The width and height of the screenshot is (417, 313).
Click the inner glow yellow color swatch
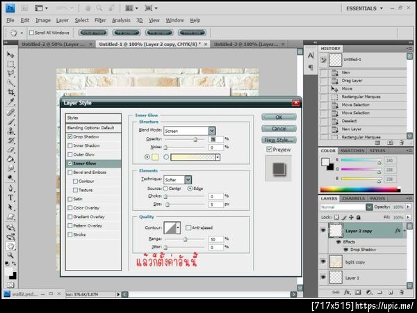[x=155, y=157]
